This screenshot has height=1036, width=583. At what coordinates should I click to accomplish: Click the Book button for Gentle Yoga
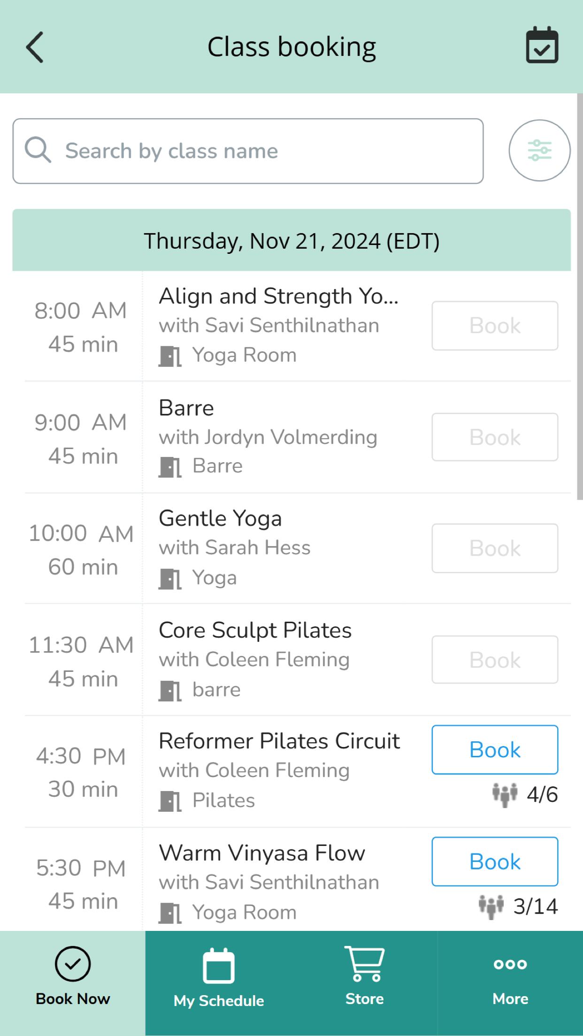[495, 548]
